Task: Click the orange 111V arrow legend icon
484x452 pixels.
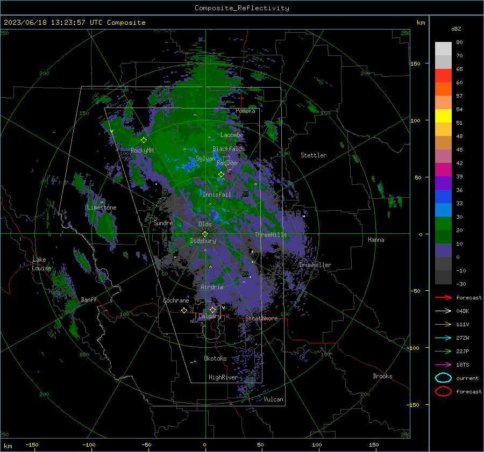Action: click(443, 324)
